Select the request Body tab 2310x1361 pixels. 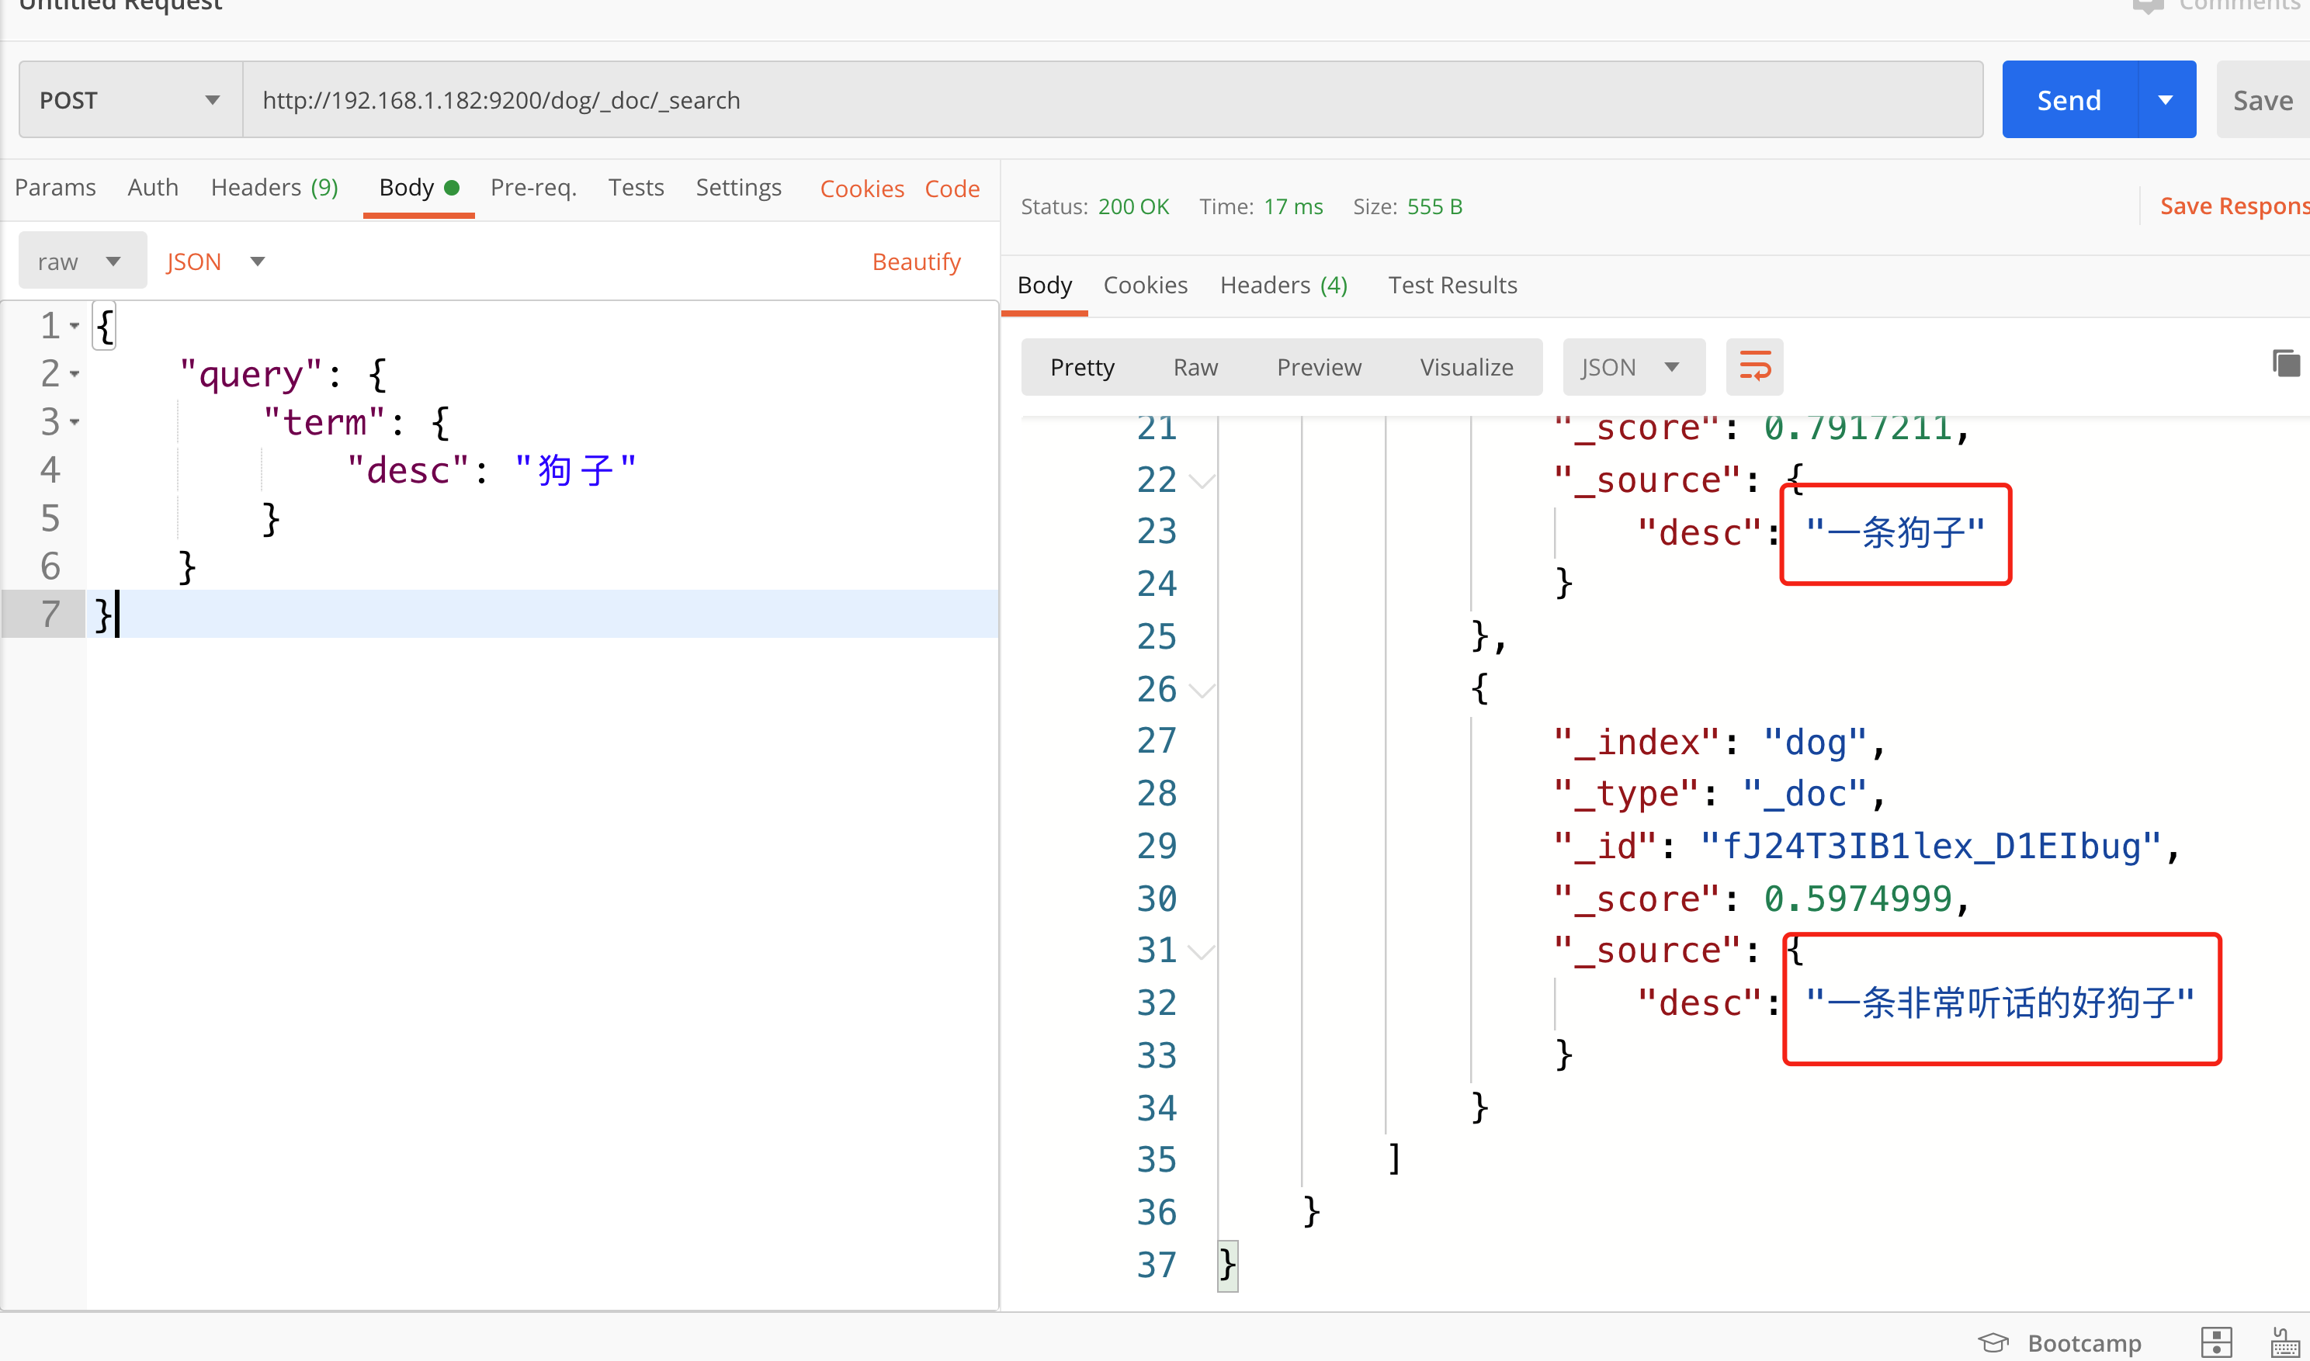pyautogui.click(x=418, y=188)
